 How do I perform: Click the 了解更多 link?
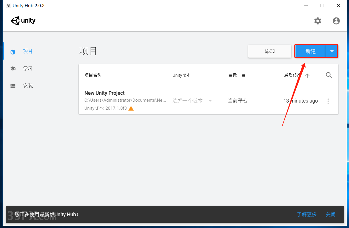pos(307,214)
